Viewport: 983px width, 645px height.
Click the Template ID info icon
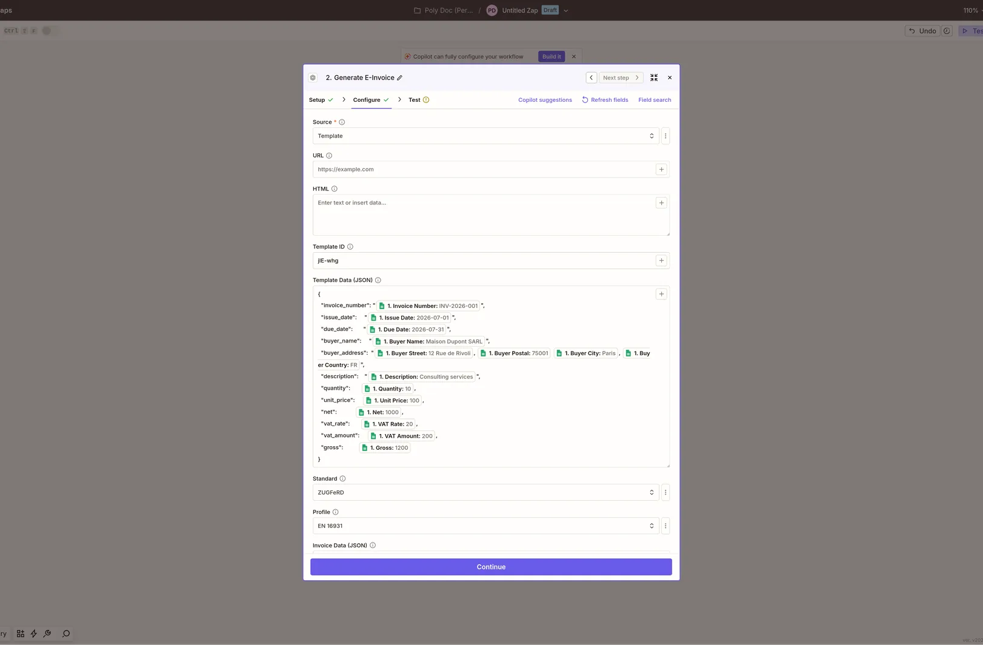(x=350, y=247)
